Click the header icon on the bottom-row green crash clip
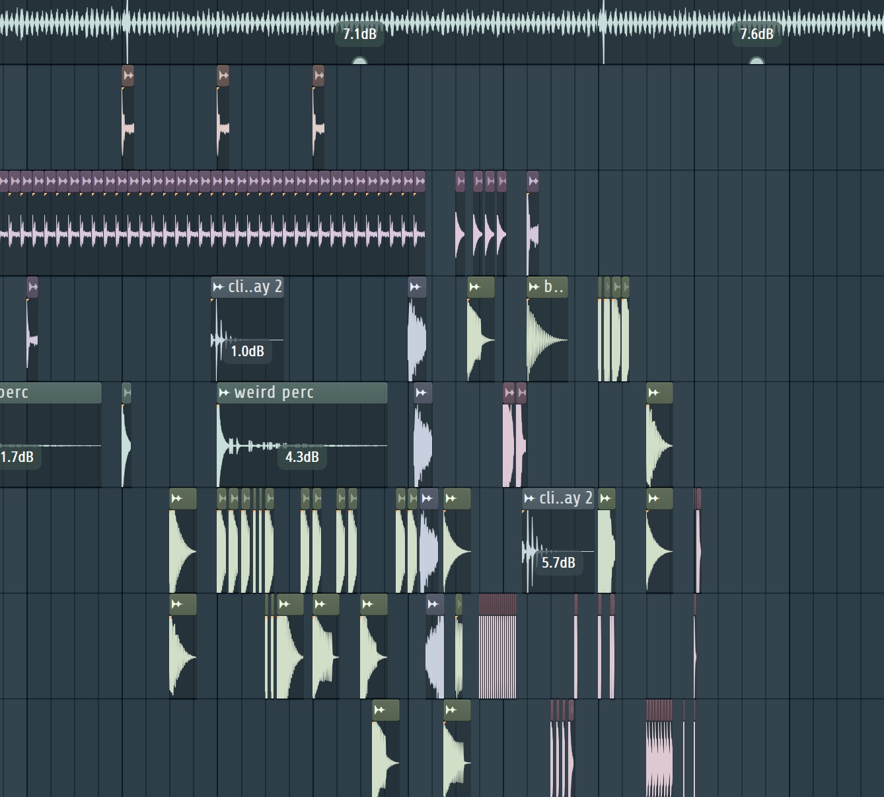The image size is (884, 797). pyautogui.click(x=381, y=709)
